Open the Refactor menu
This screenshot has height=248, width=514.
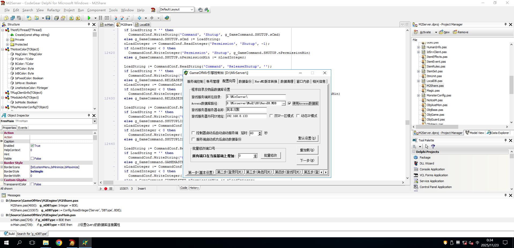coord(54,10)
